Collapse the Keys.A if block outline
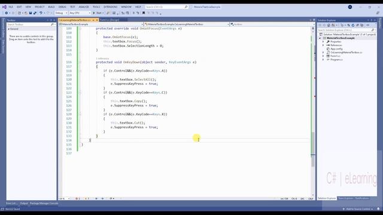The width and height of the screenshot is (383, 215). [x=80, y=71]
